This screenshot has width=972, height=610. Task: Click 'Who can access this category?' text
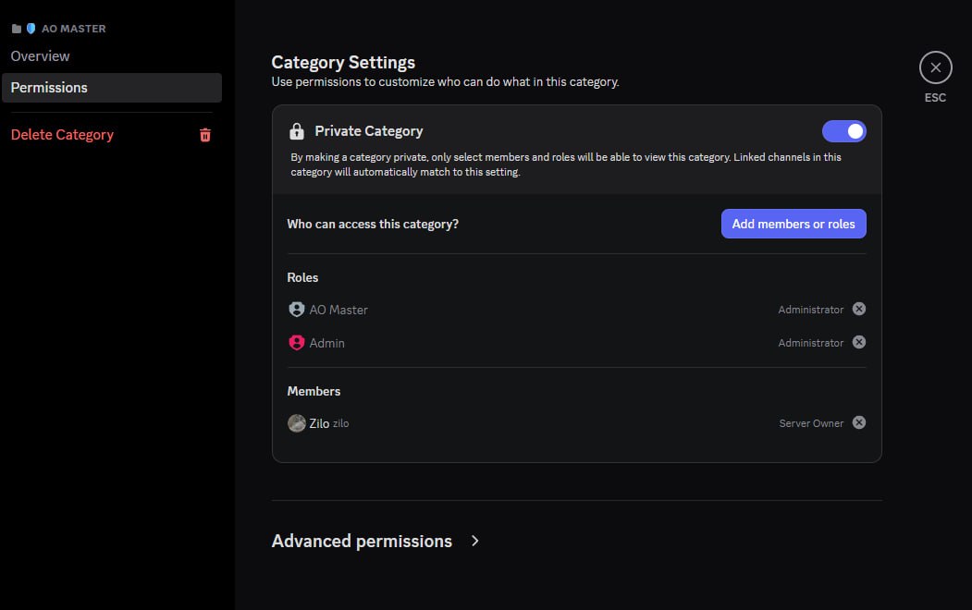click(x=373, y=225)
